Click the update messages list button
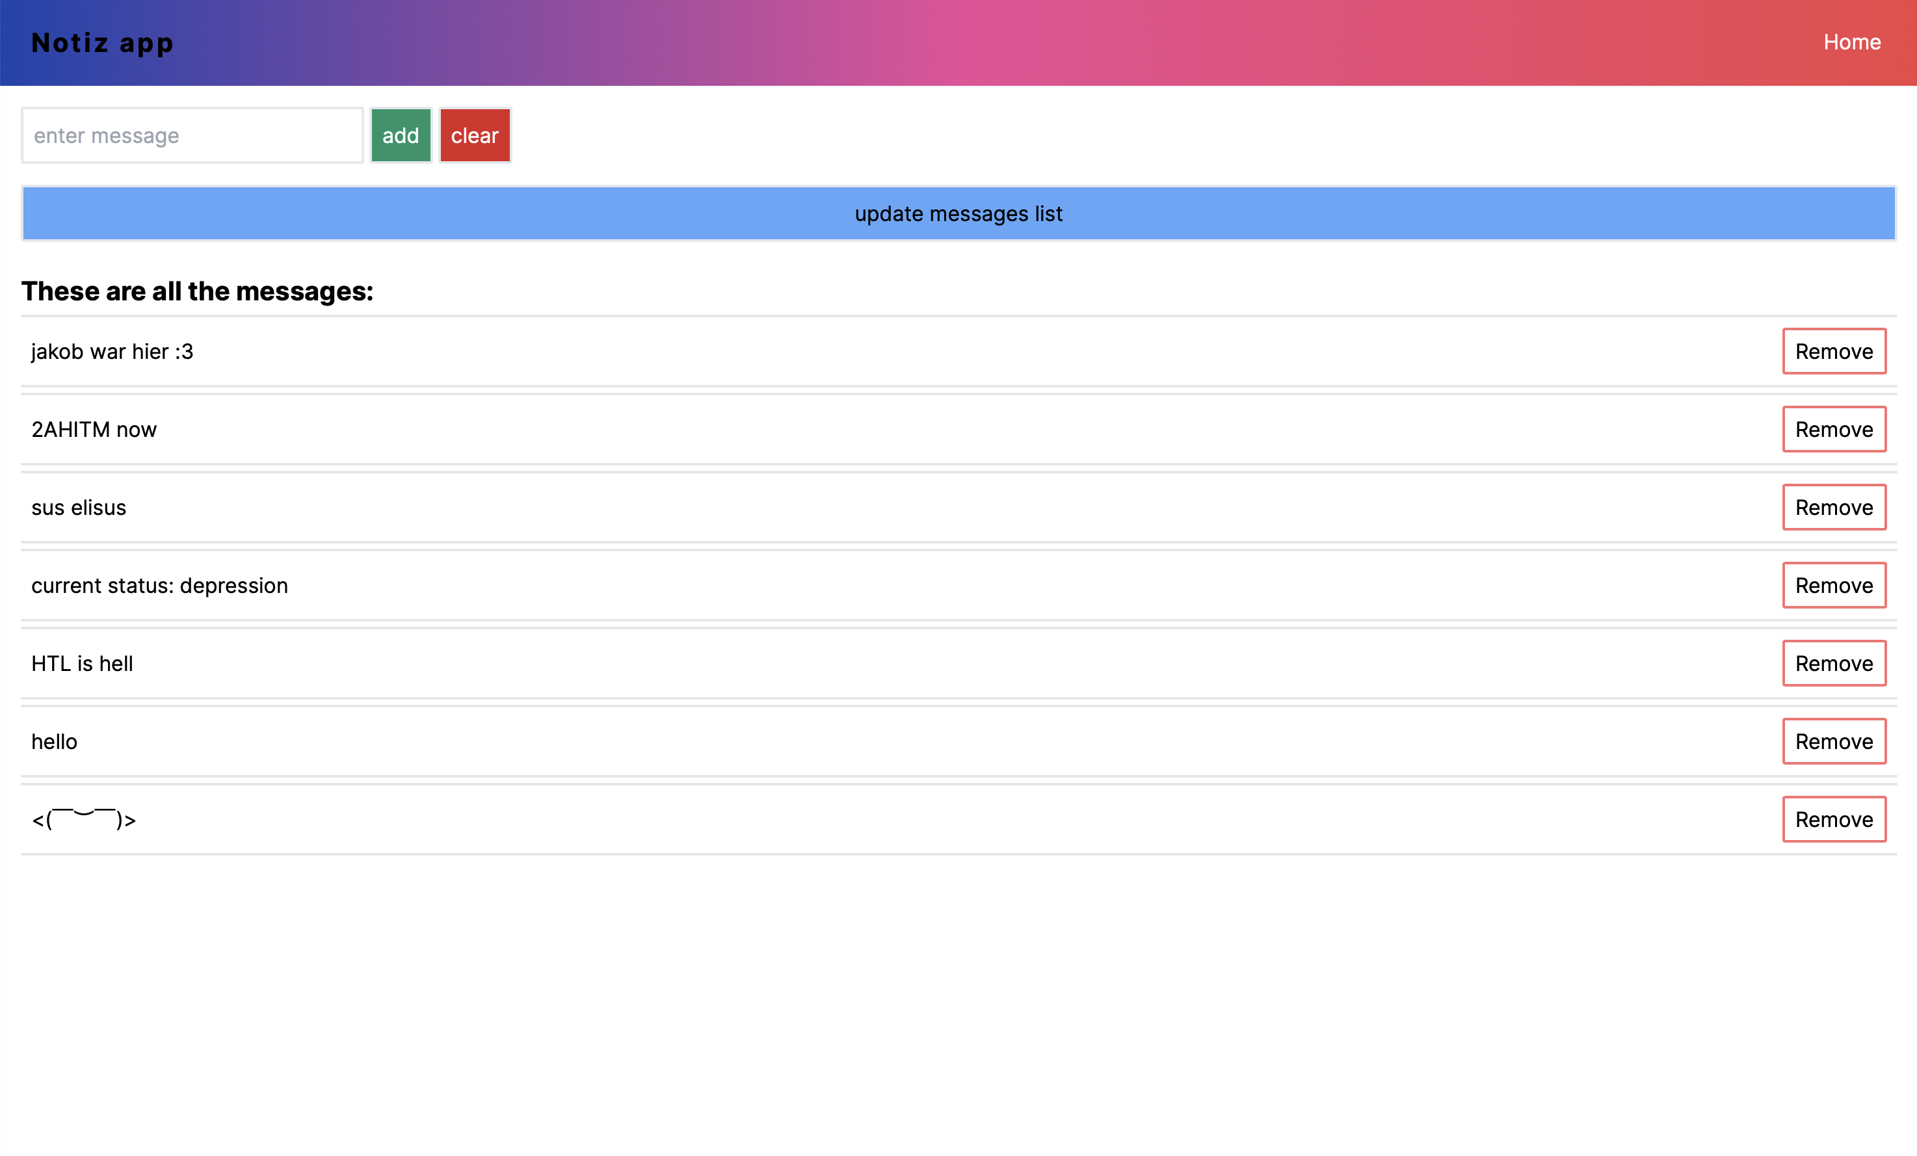1917x1156 pixels. click(x=958, y=213)
